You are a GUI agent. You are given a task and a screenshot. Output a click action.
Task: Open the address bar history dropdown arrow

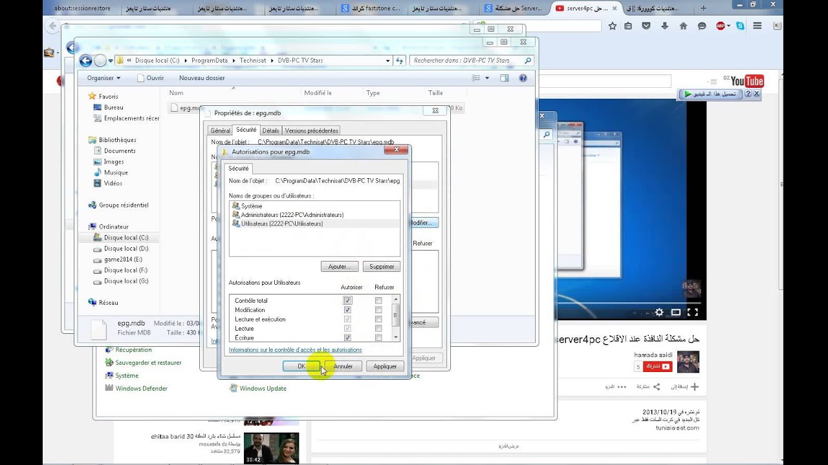click(x=388, y=61)
